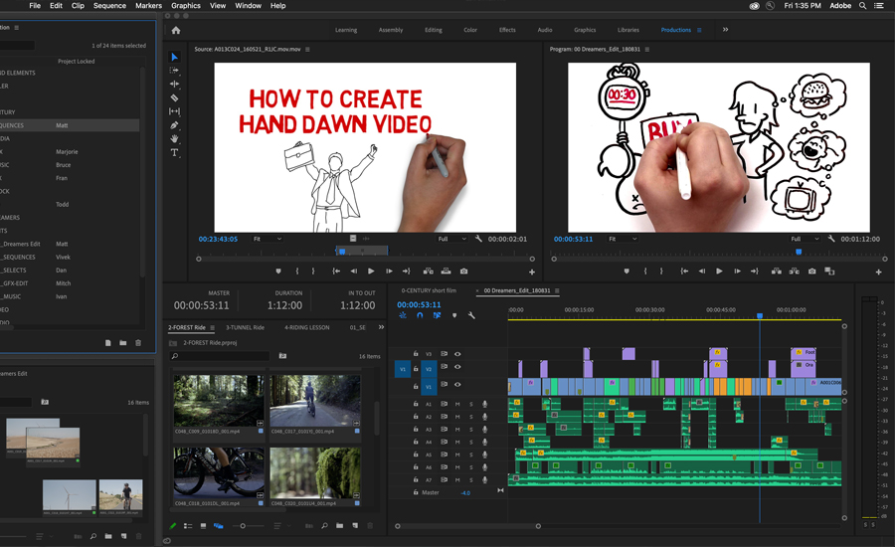Open button editor plus in Program monitor

[x=879, y=273]
